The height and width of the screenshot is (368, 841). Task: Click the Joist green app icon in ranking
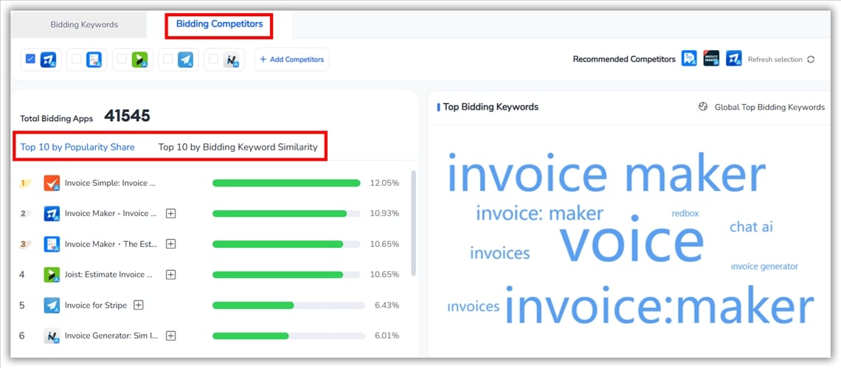pos(52,274)
